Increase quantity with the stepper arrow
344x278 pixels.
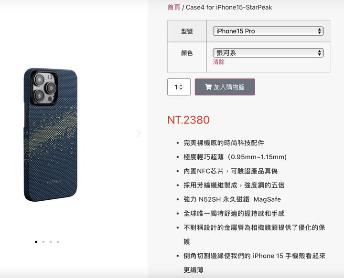pos(181,85)
